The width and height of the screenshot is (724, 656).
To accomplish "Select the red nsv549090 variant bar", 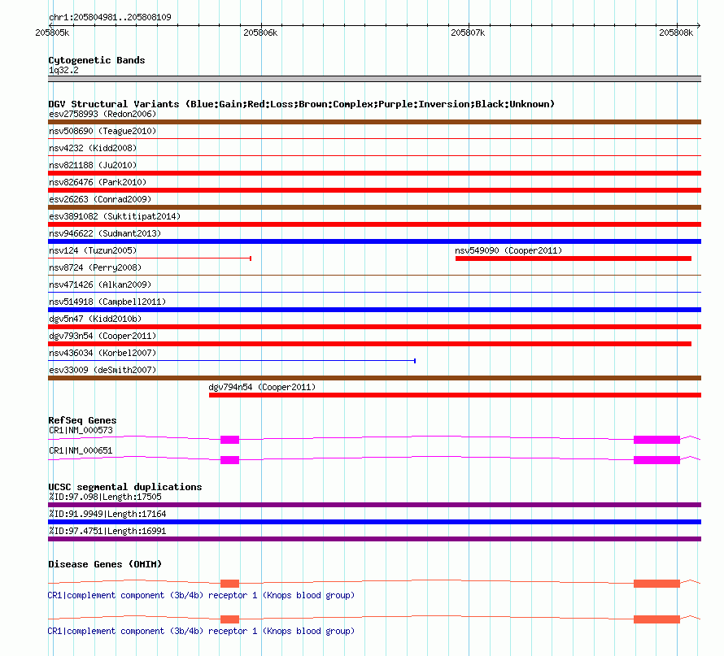I will coord(573,258).
